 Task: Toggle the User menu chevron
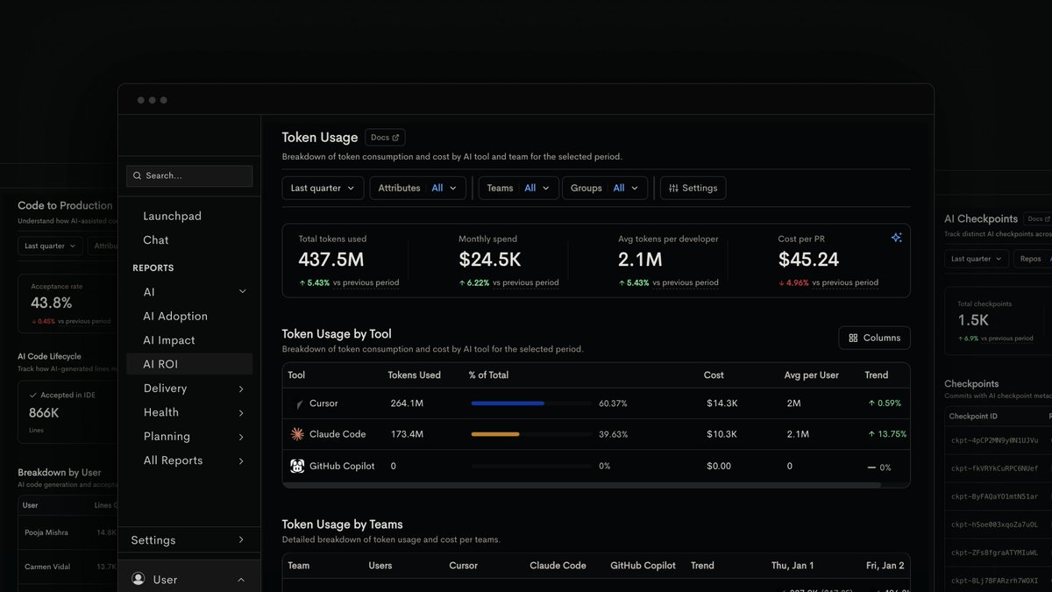point(241,580)
